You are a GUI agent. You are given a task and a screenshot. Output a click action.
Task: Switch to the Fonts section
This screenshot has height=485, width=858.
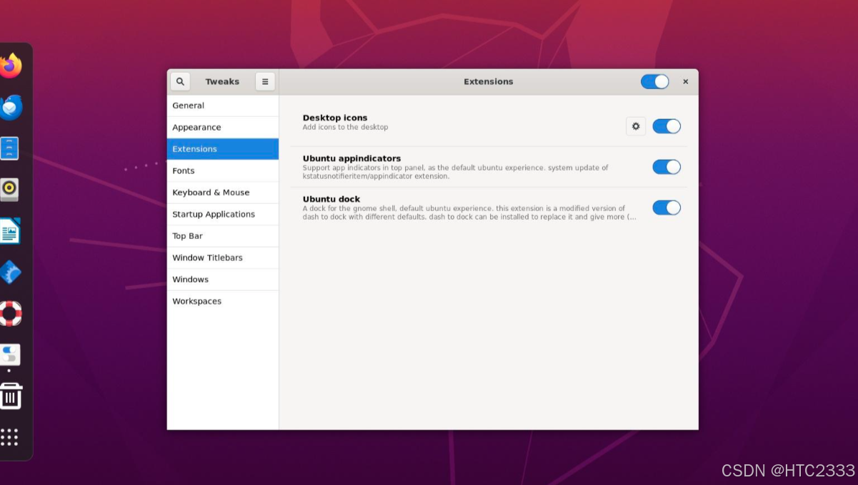point(184,170)
